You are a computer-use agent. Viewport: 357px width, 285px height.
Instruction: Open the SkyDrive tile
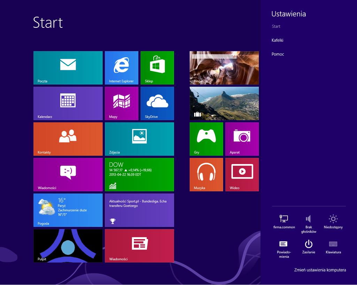coord(157,103)
